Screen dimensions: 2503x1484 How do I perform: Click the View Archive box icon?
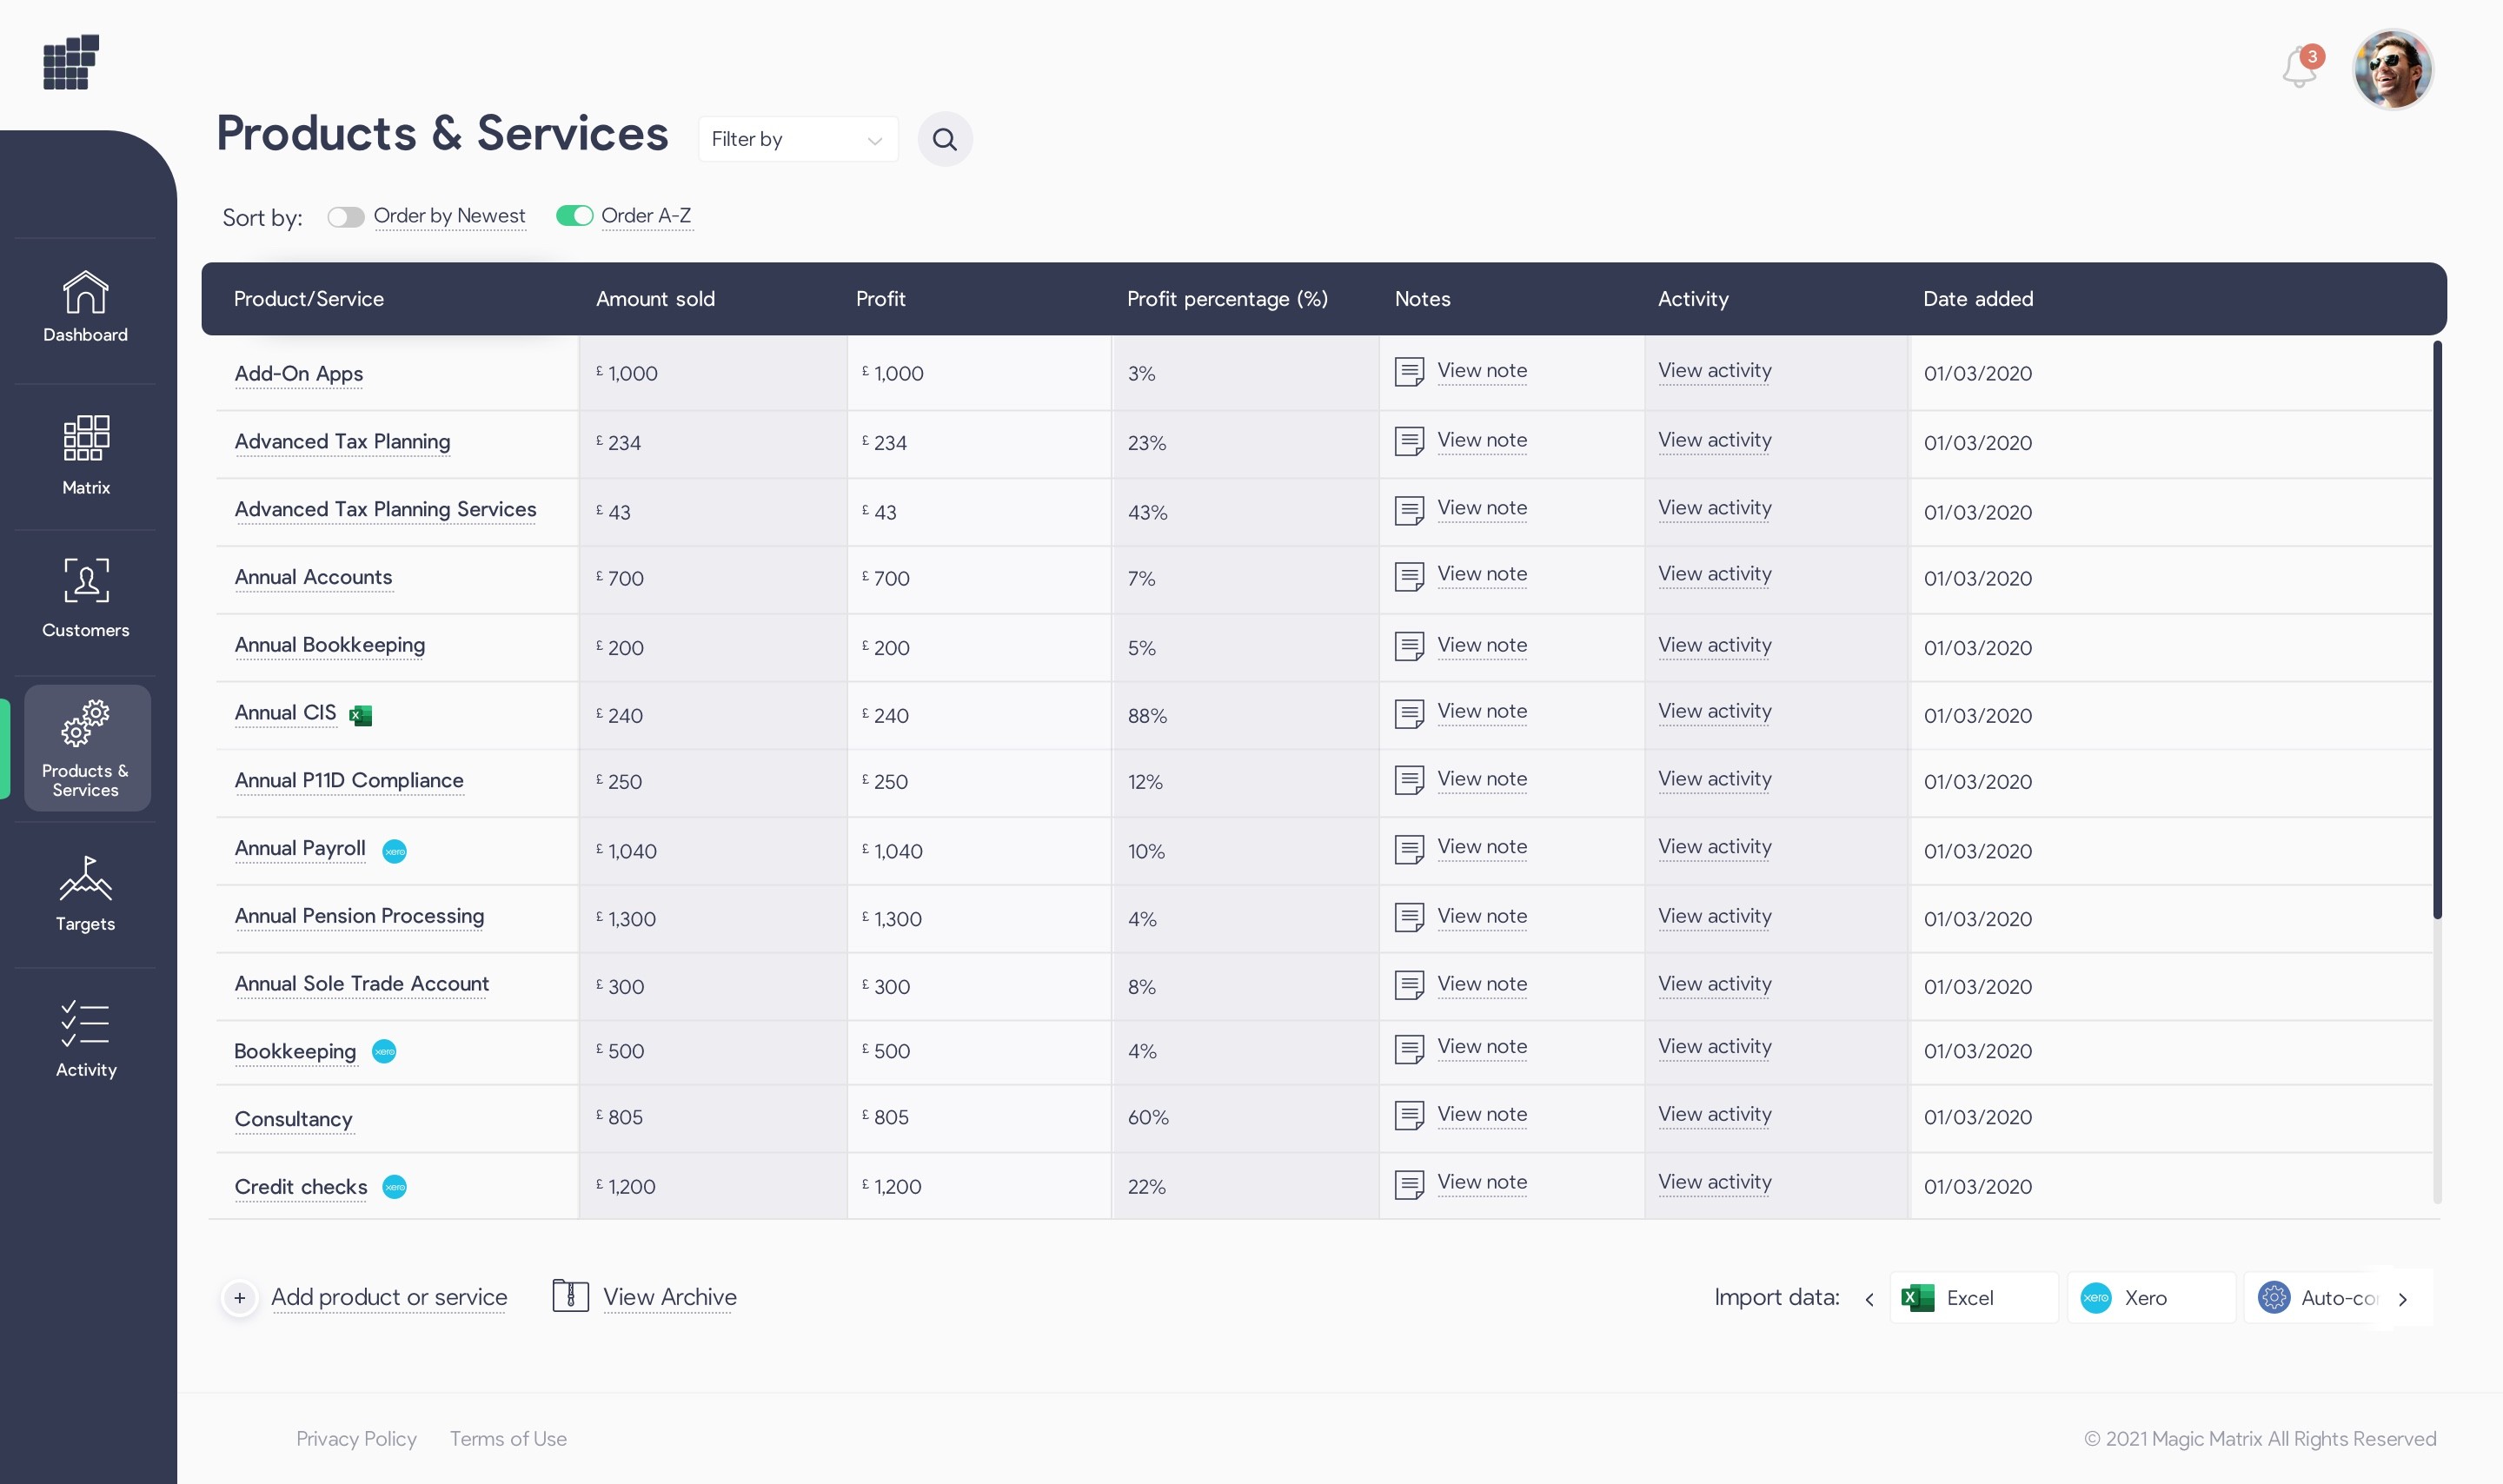[570, 1296]
